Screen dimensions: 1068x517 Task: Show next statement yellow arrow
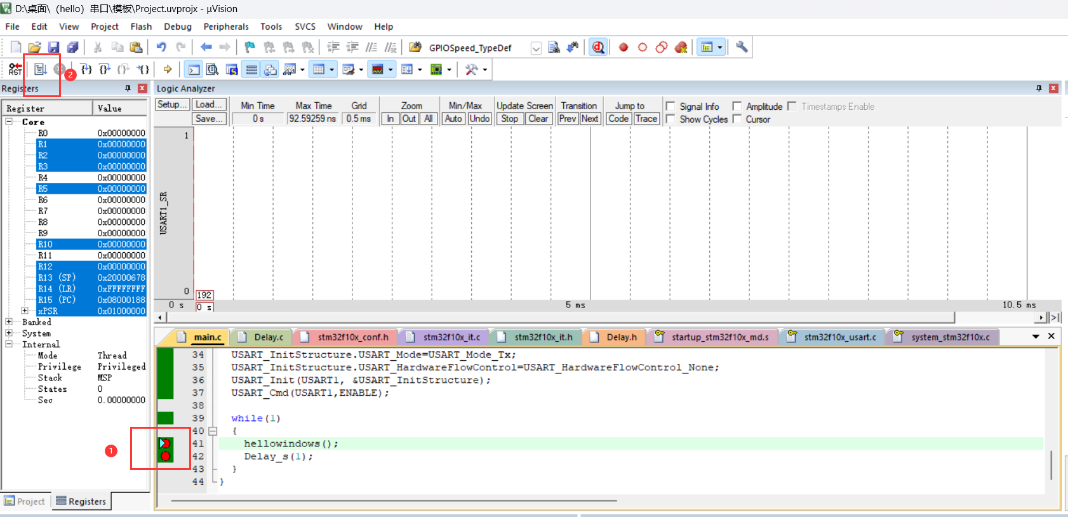[168, 69]
